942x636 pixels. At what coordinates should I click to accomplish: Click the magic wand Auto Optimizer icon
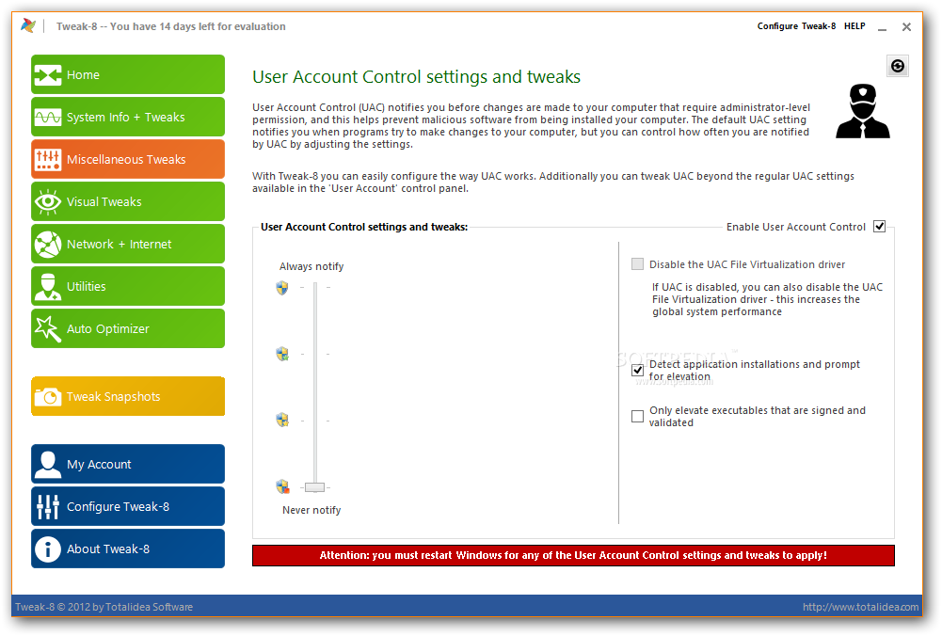coord(48,329)
